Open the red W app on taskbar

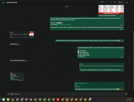(58, 99)
